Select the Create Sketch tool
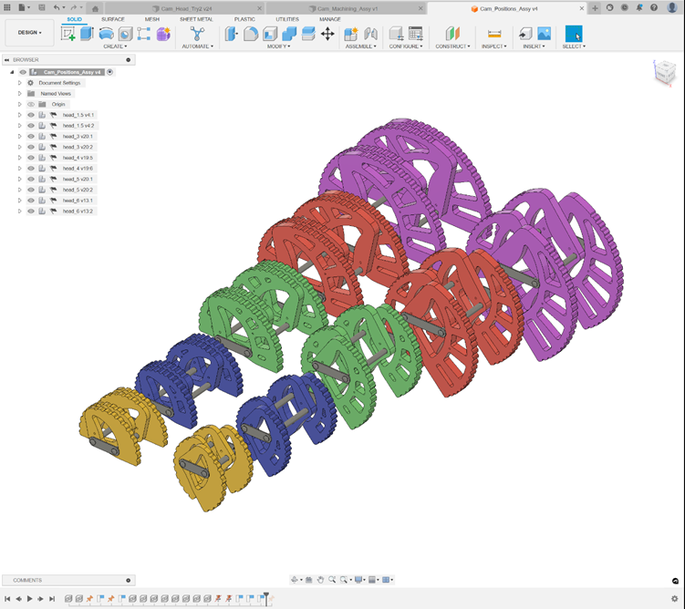685x609 pixels. pyautogui.click(x=67, y=34)
